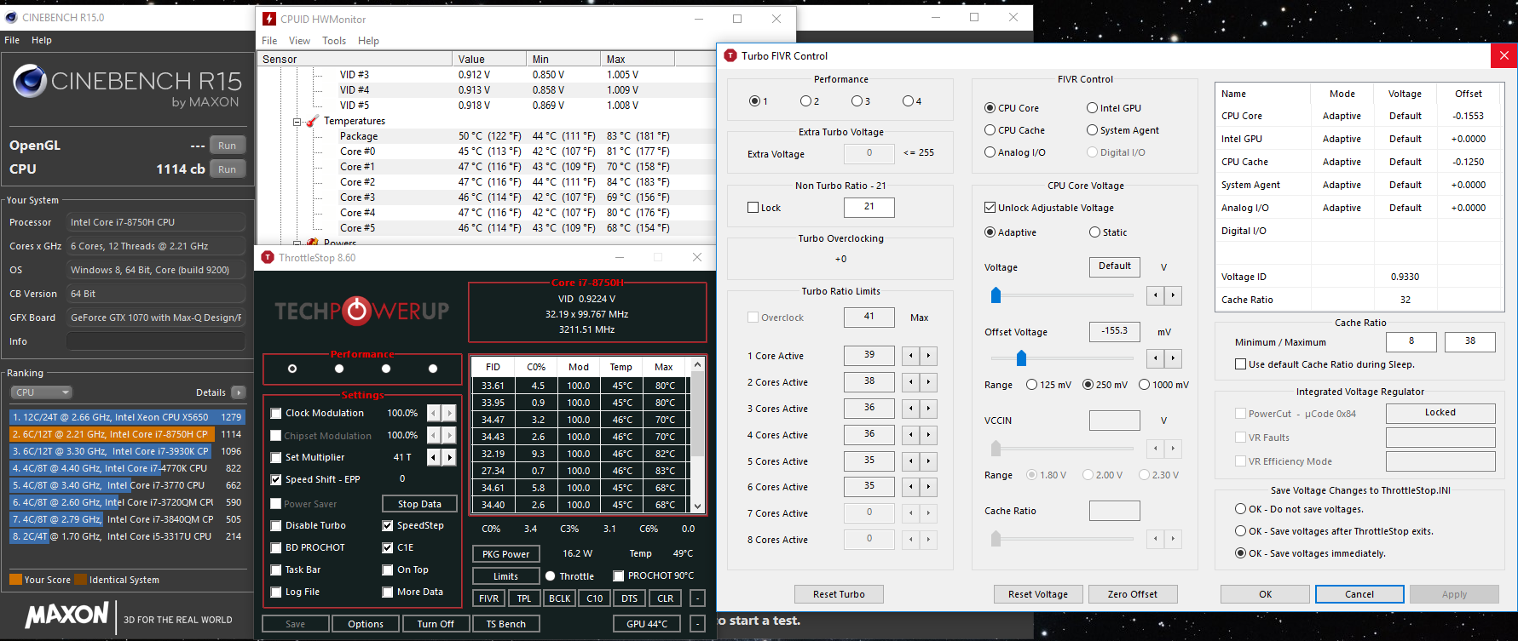Click the Zero Offset button
Viewport: 1518px width, 641px height.
(x=1133, y=594)
